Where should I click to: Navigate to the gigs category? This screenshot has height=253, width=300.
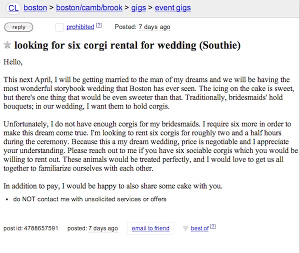(x=138, y=8)
